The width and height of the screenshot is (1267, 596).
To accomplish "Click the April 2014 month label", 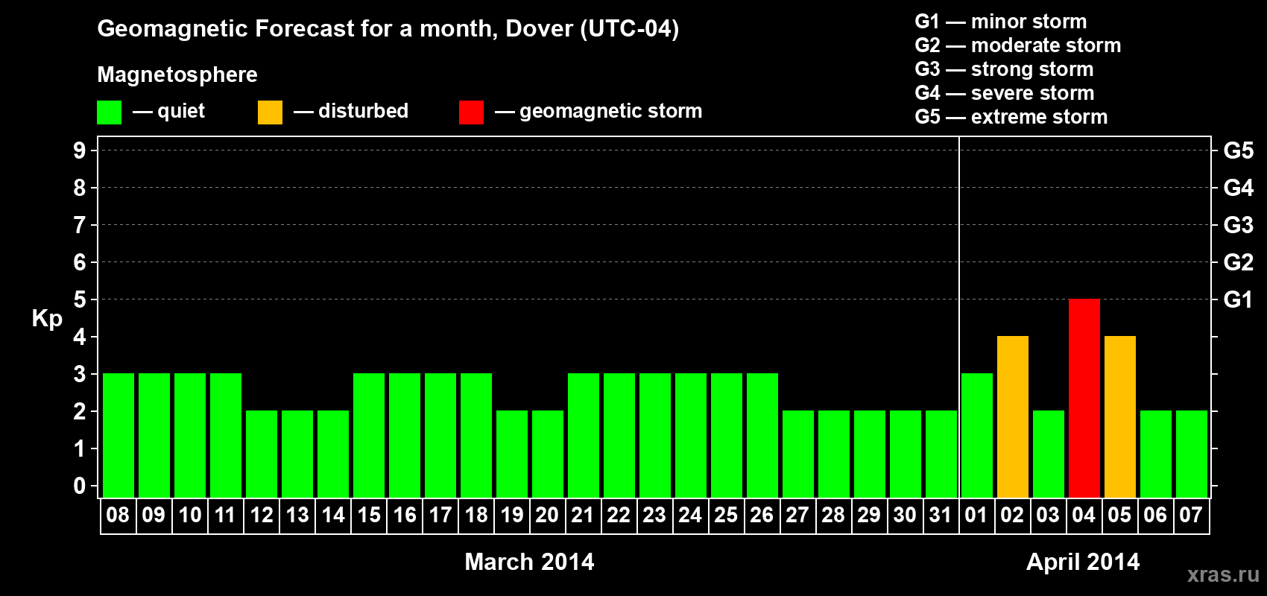I will (1083, 562).
